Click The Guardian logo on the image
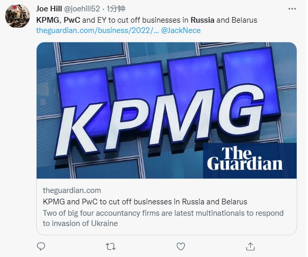The image size is (308, 257). tap(245, 158)
